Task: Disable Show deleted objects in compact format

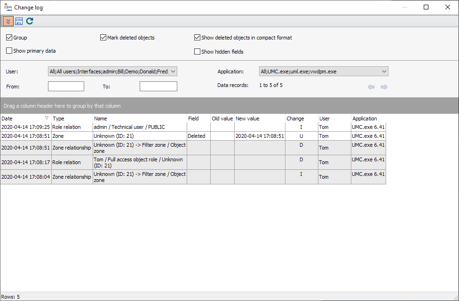Action: pos(198,38)
